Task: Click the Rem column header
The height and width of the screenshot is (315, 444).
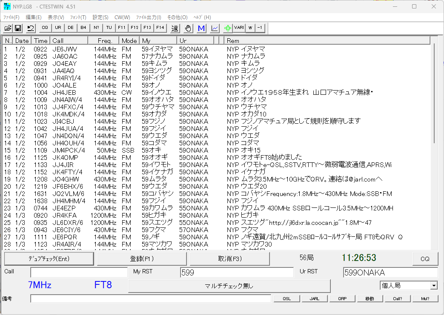Action: coord(327,40)
